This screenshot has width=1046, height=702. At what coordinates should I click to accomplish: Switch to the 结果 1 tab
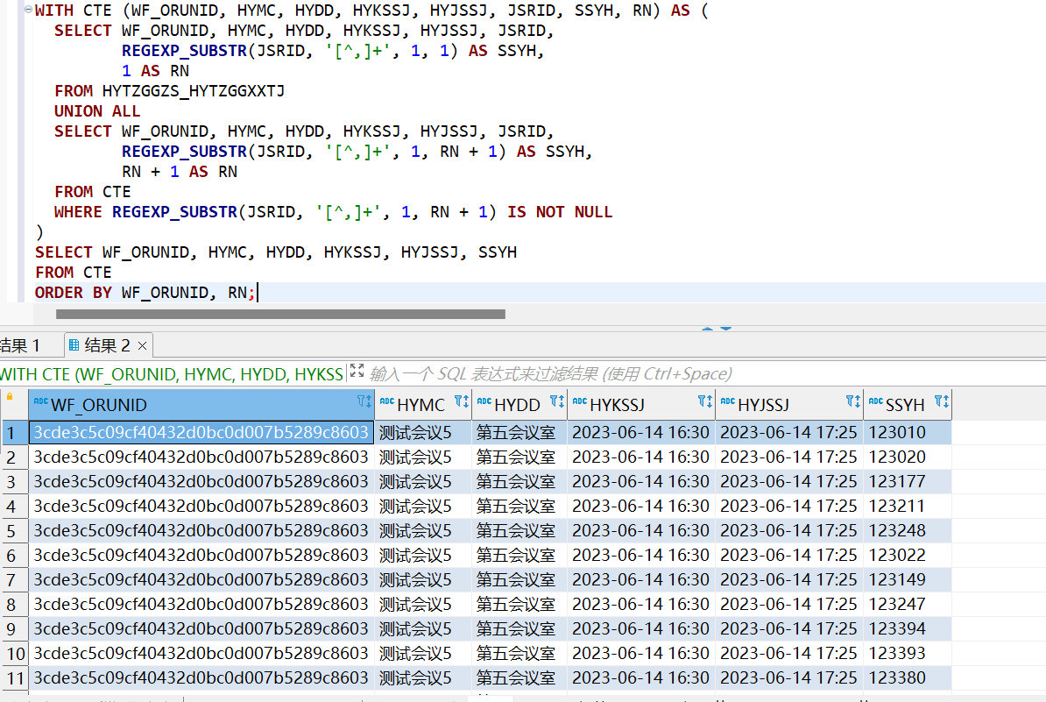[20, 345]
